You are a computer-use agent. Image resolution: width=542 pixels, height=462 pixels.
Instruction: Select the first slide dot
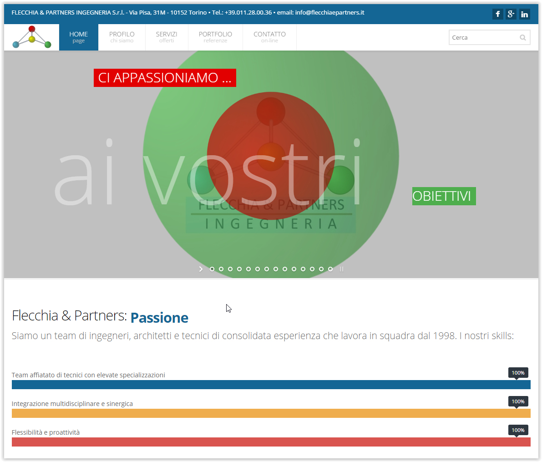point(212,269)
